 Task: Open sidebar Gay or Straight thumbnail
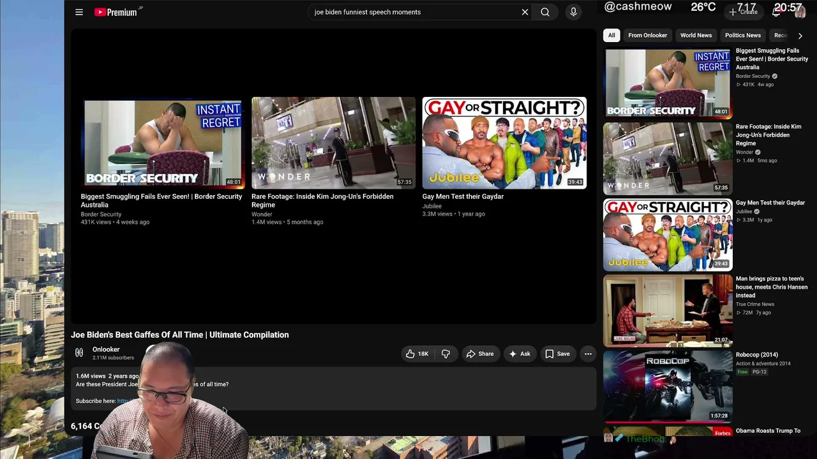[668, 235]
